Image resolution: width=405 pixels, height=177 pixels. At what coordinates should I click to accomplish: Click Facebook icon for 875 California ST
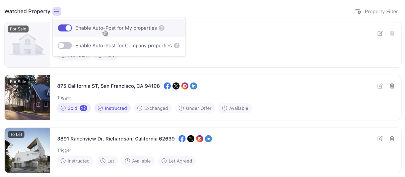[168, 86]
